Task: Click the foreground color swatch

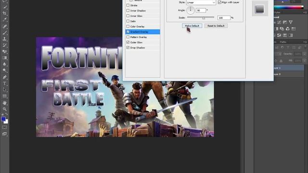Action: tap(3, 119)
